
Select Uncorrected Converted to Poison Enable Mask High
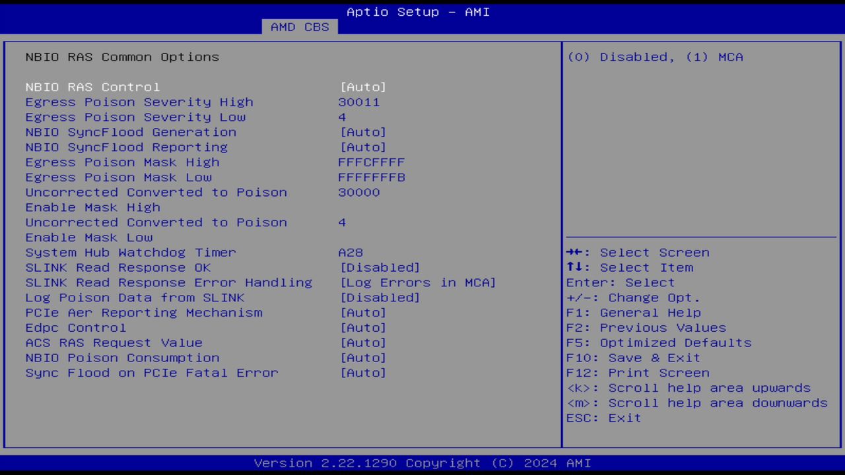point(156,200)
